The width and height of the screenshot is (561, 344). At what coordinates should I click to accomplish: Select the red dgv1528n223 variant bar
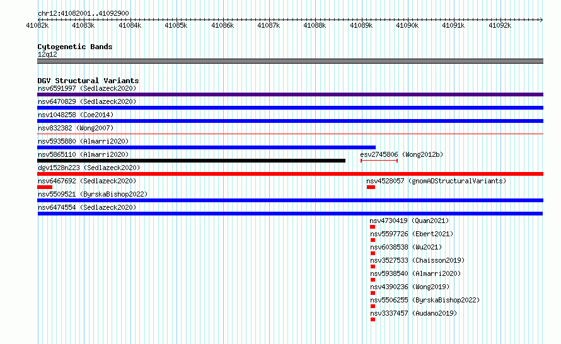pos(290,174)
